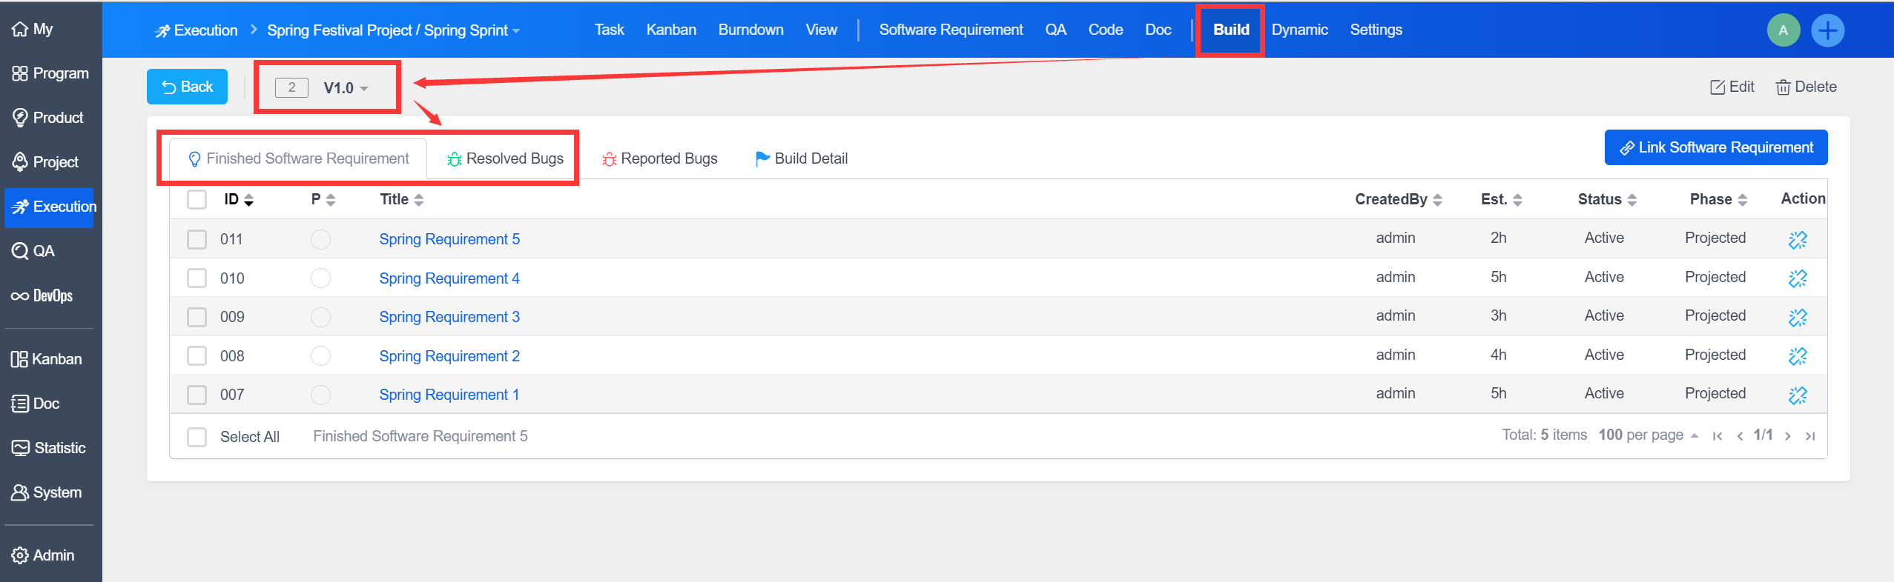
Task: Select the checkbox for row 008
Action: pos(197,356)
